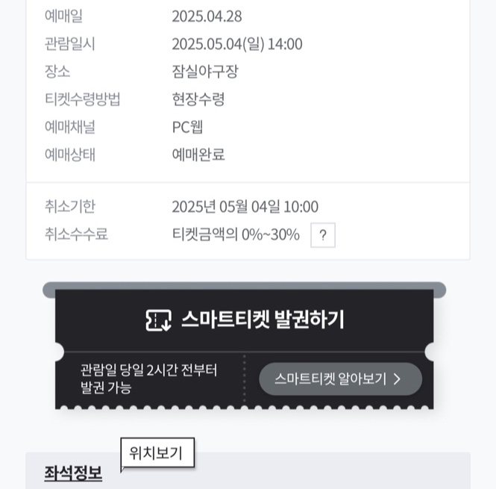The width and height of the screenshot is (496, 489).
Task: Click the 티켓금액의 0%~30% fee text
Action: (x=236, y=234)
